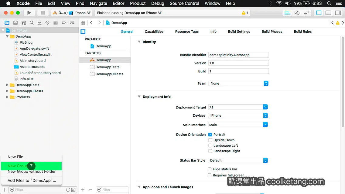
Task: Open the Team dropdown
Action: pos(238,83)
